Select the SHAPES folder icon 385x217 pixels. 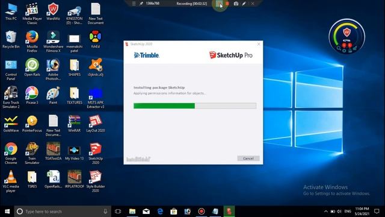tap(75, 68)
